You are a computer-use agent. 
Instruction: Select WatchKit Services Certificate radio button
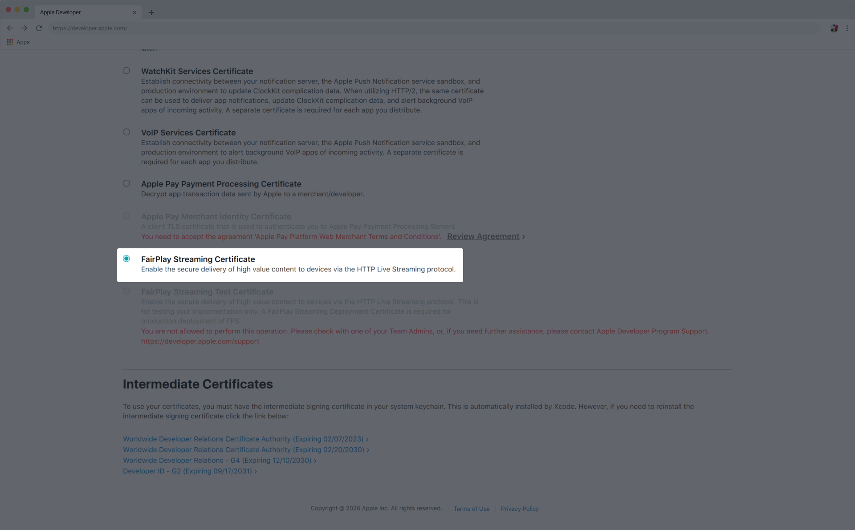pyautogui.click(x=126, y=71)
